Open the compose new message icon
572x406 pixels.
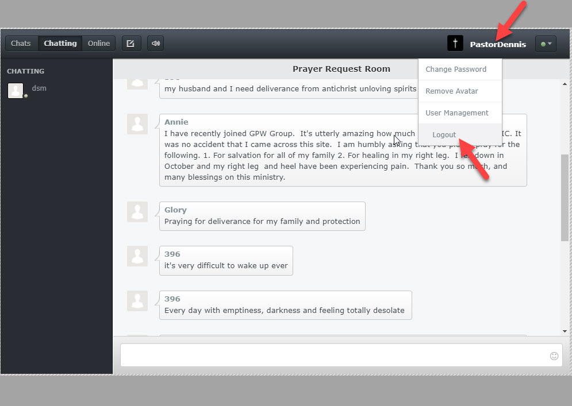[131, 43]
